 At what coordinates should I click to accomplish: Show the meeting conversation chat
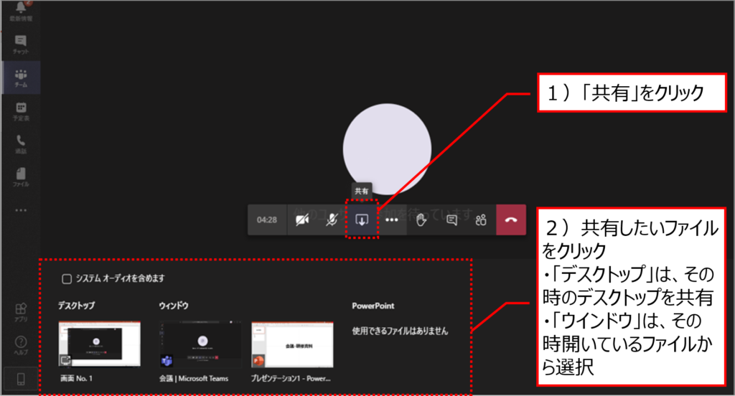tap(451, 220)
